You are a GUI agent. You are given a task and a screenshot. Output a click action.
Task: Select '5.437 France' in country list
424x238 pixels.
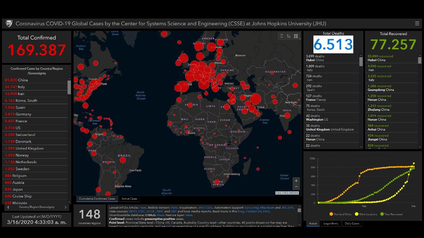tap(35, 121)
